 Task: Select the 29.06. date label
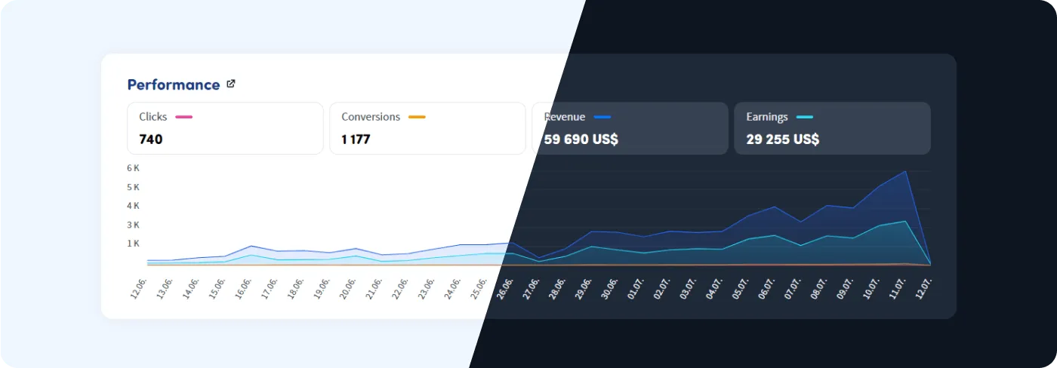click(x=584, y=287)
